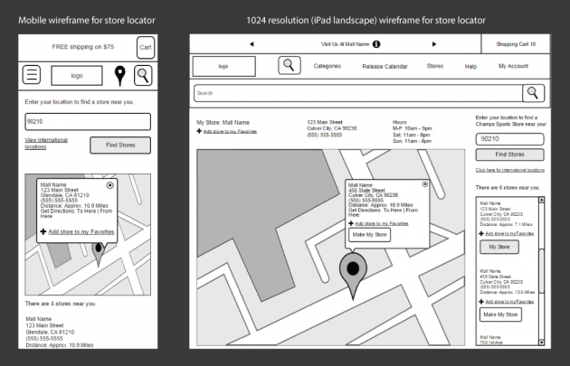Image resolution: width=570 pixels, height=366 pixels.
Task: Click Add store link for 456 State Street in list
Action: point(509,302)
